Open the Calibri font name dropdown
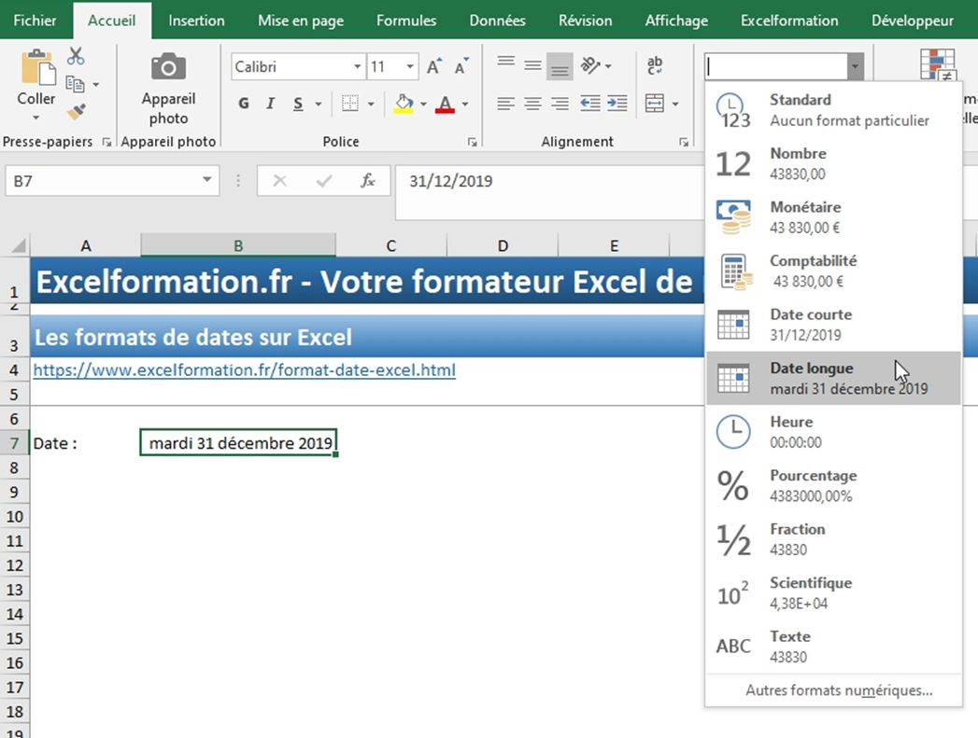978x738 pixels. point(358,66)
